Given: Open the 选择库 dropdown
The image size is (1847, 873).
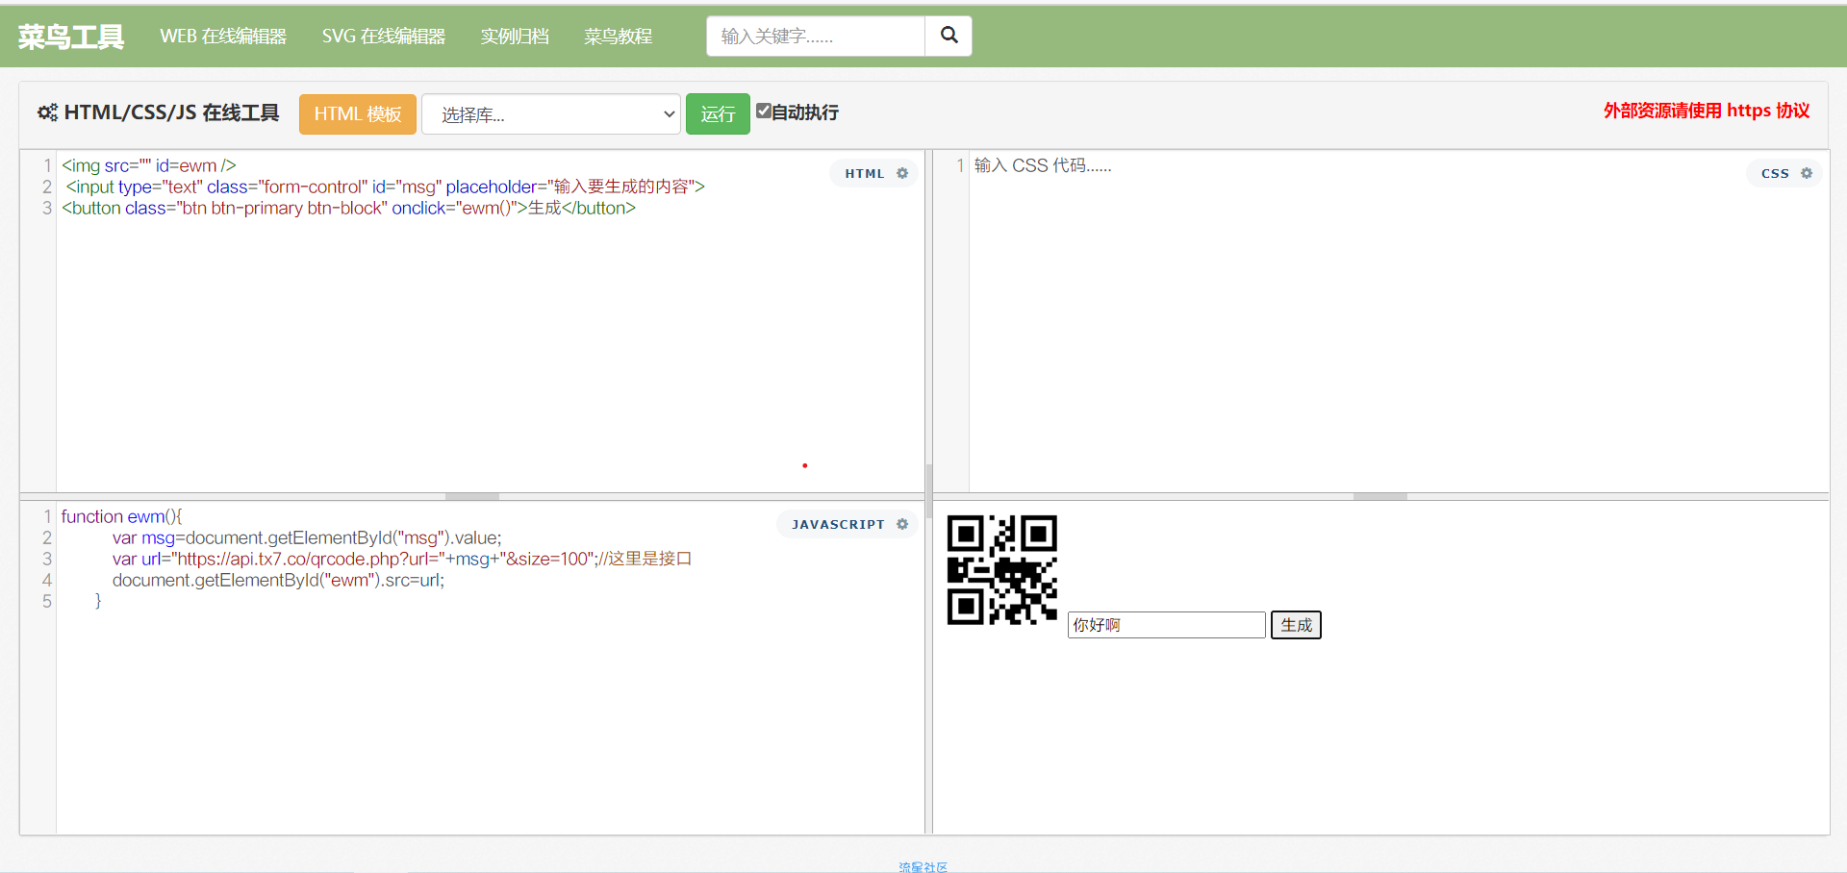Looking at the screenshot, I should coord(551,114).
